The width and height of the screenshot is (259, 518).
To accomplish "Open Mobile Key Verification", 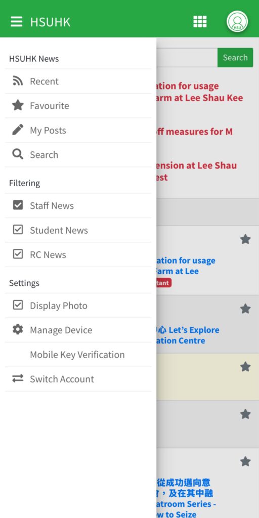I will pyautogui.click(x=78, y=355).
